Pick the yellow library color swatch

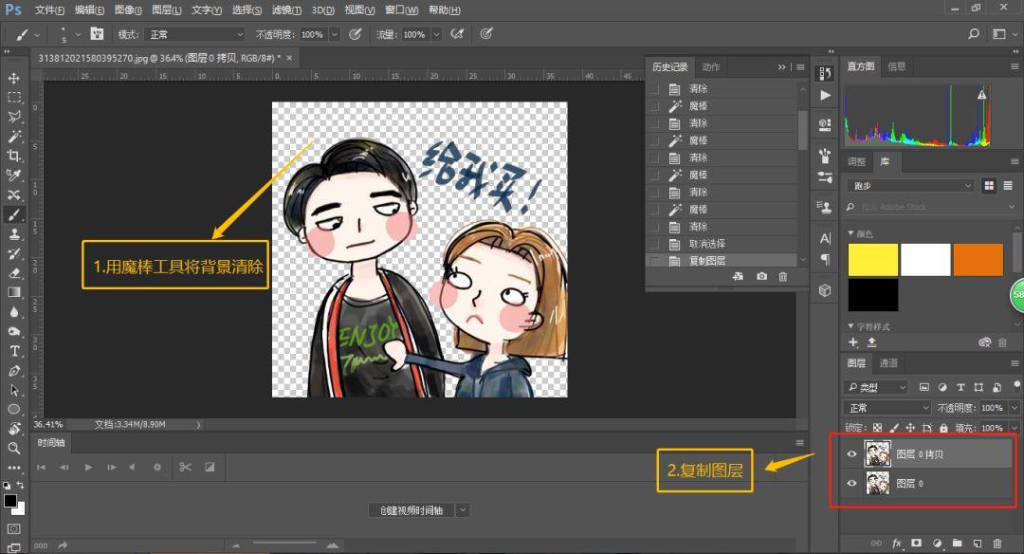(x=873, y=259)
